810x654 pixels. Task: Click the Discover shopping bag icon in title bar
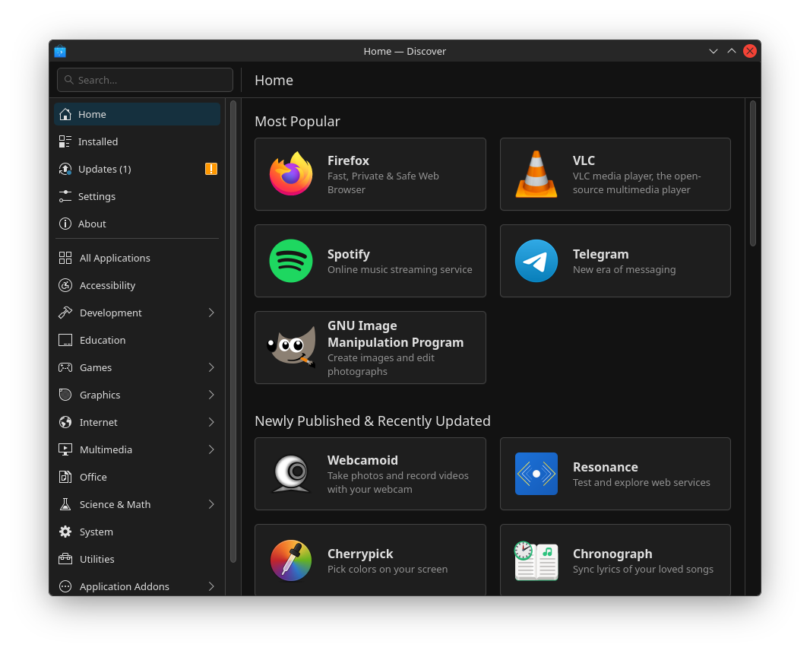click(x=60, y=51)
